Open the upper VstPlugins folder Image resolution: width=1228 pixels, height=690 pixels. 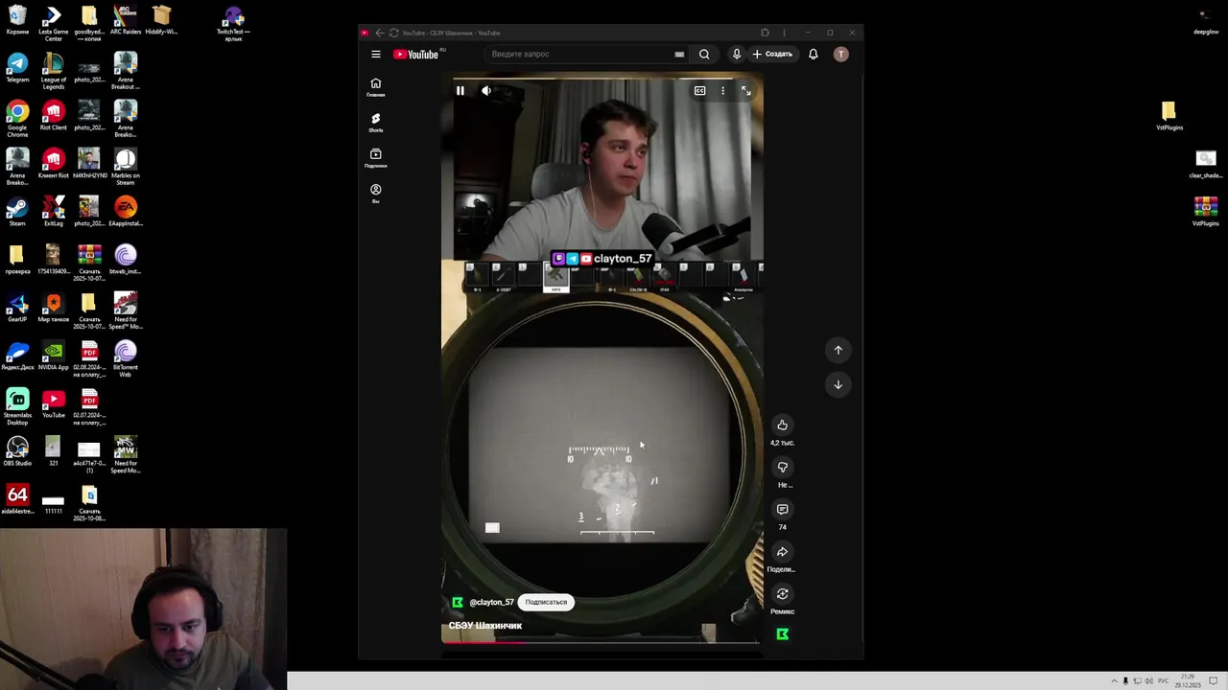(1169, 115)
